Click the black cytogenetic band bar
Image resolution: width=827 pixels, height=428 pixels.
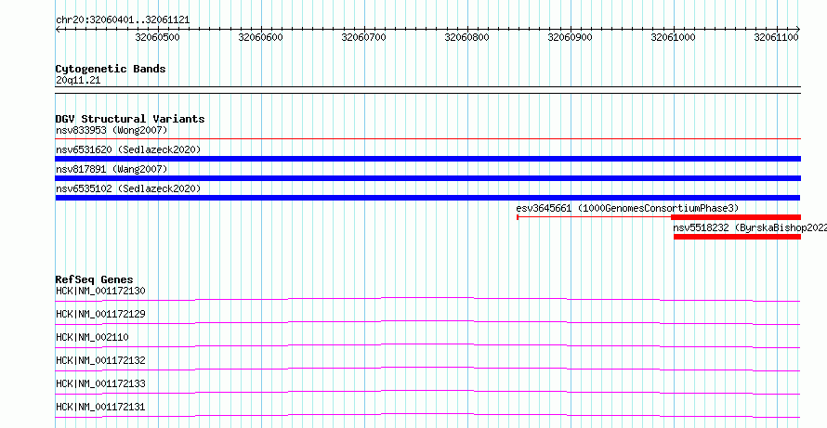(427, 90)
